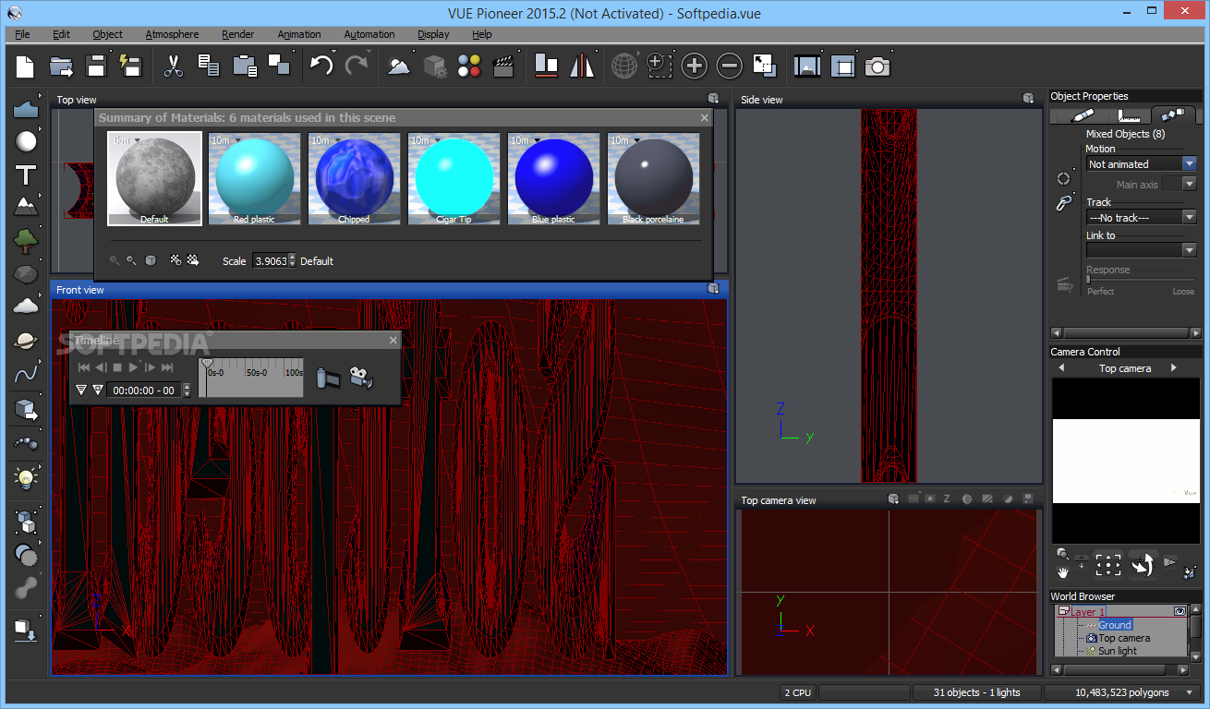Click the render camera icon in toolbar
1210x709 pixels.
click(x=877, y=66)
